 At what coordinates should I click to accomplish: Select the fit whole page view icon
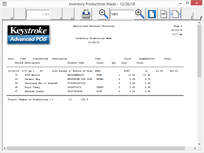pos(152,14)
